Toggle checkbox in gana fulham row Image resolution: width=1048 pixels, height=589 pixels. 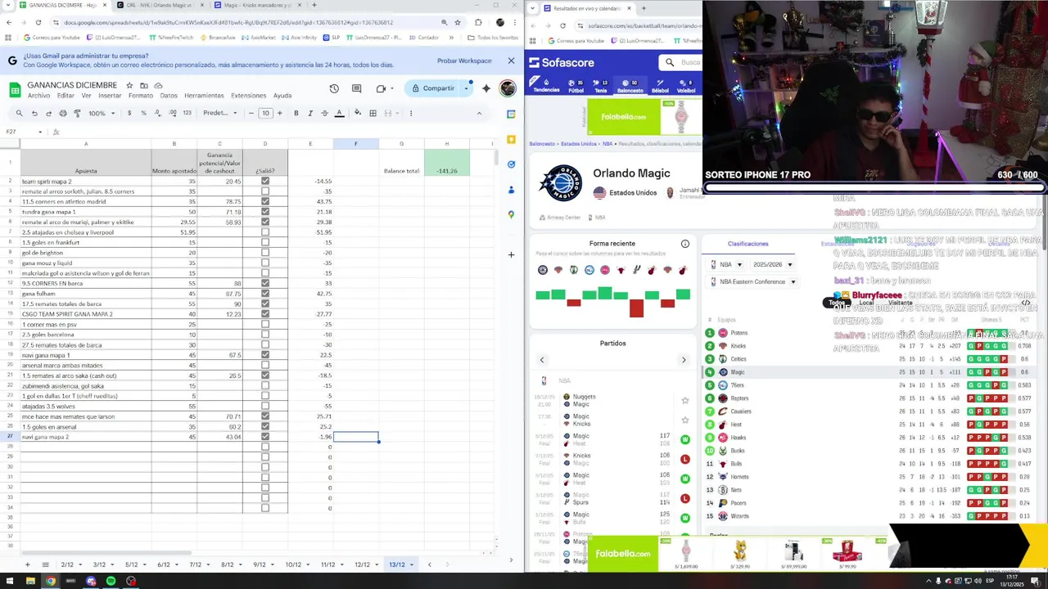264,294
